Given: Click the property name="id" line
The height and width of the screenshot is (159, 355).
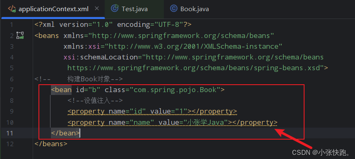Looking at the screenshot, I should [x=152, y=112].
